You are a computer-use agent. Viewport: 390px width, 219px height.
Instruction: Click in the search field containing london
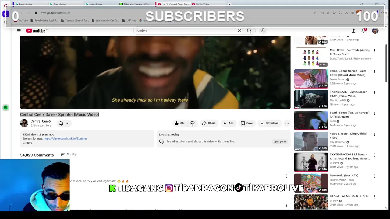coord(186,30)
